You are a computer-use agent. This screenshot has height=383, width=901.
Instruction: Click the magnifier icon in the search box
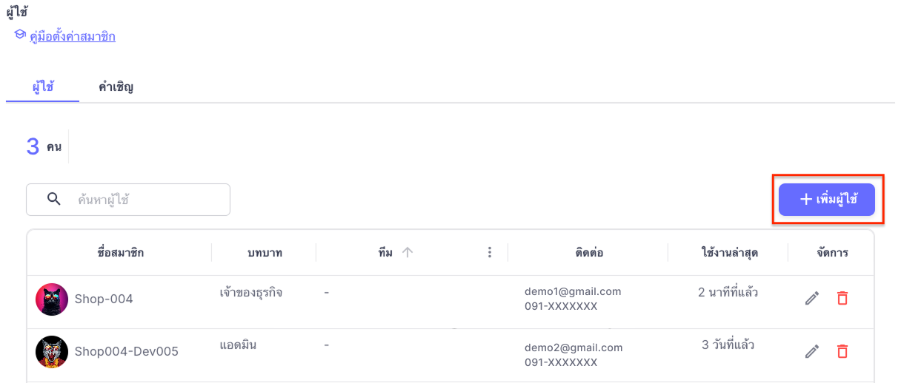click(x=53, y=199)
